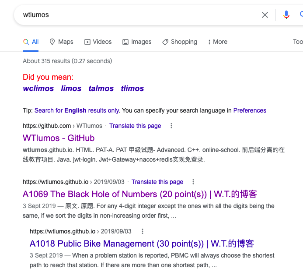Click the 'wclimos' suggestion
This screenshot has height=279, width=303.
tap(38, 88)
